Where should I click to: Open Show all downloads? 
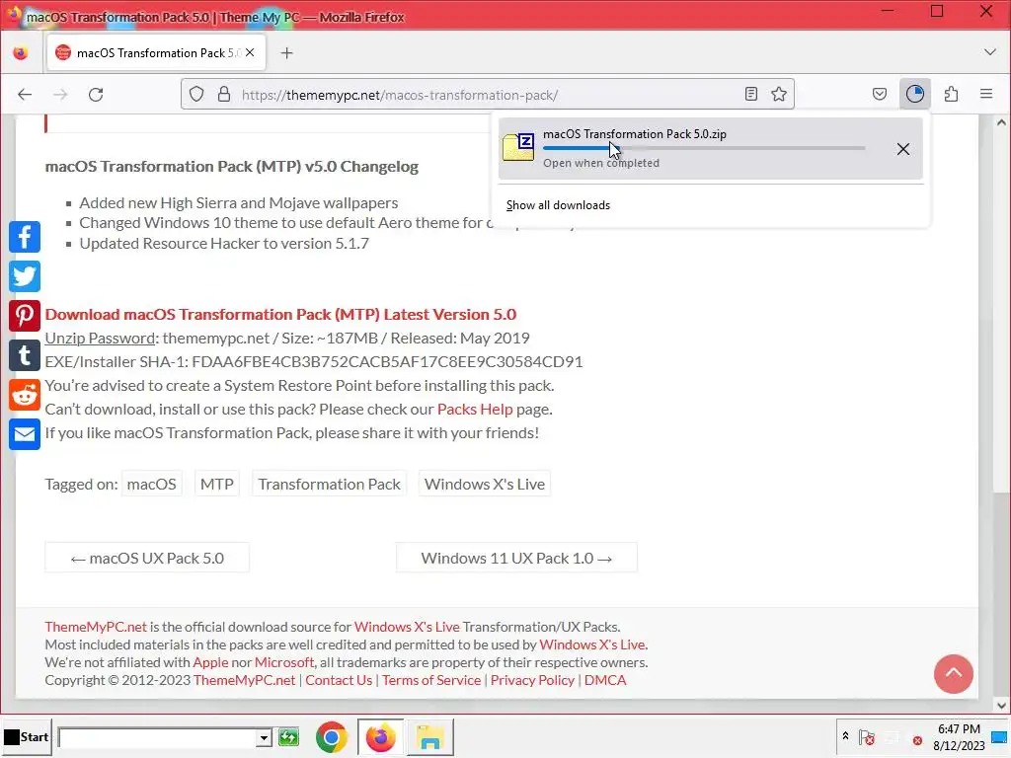(x=559, y=205)
